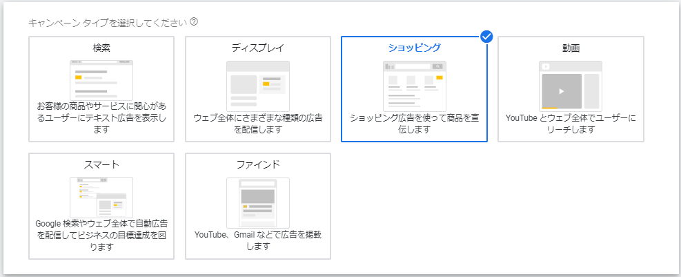Click the YouTube reach description in 動画
The width and height of the screenshot is (681, 277).
coord(571,124)
